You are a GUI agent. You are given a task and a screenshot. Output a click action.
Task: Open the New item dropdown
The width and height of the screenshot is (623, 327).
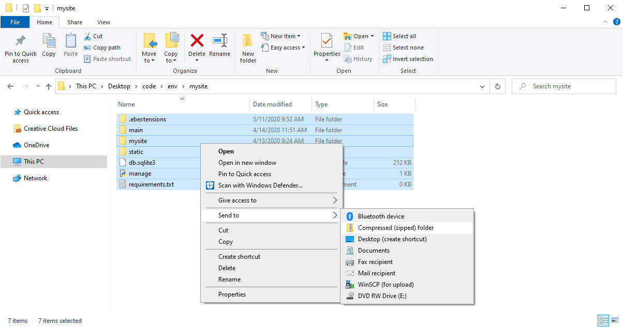click(x=280, y=36)
